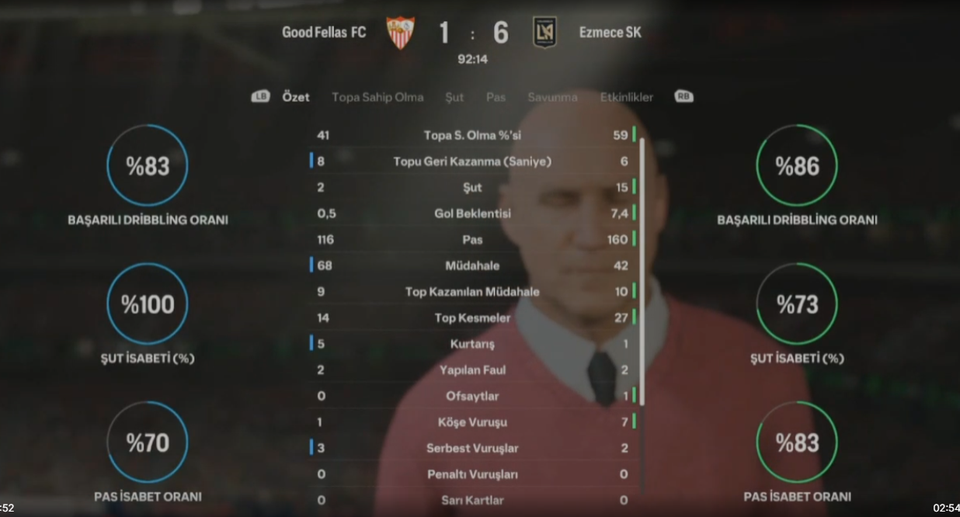Select the Özet tab
960x517 pixels.
pyautogui.click(x=296, y=97)
